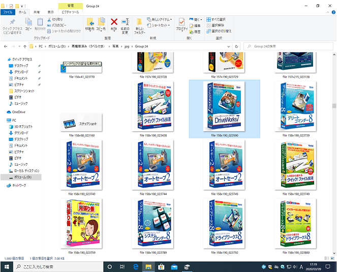Open the File tab
Screen dimensions: 337x272
8,12
